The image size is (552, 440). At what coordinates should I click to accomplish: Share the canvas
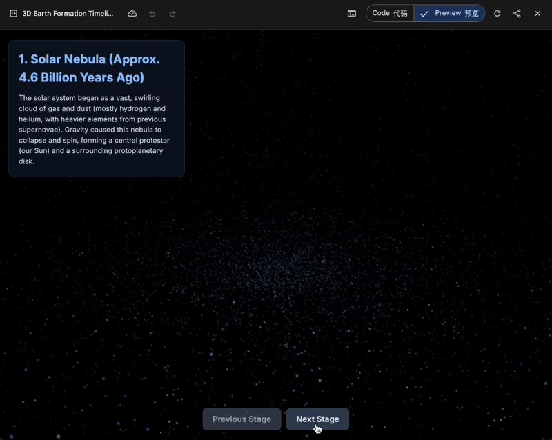tap(517, 13)
